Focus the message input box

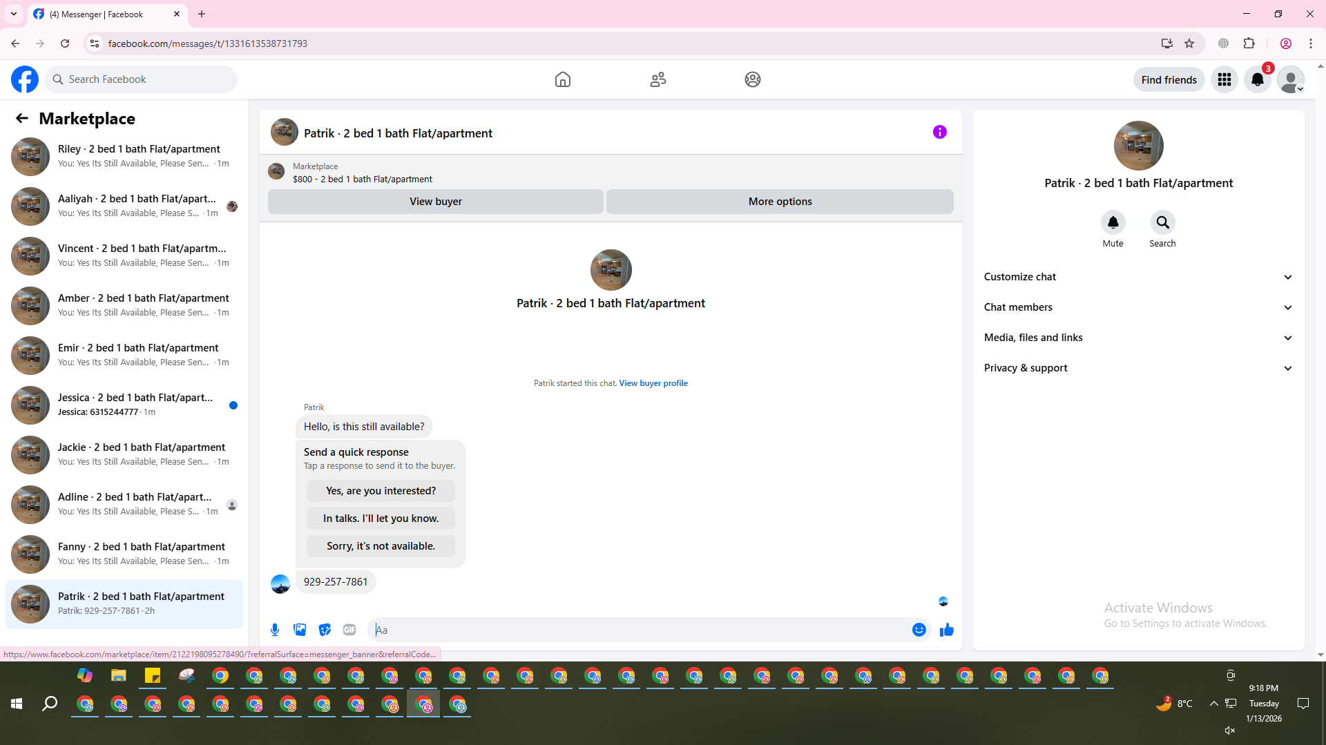(x=641, y=630)
